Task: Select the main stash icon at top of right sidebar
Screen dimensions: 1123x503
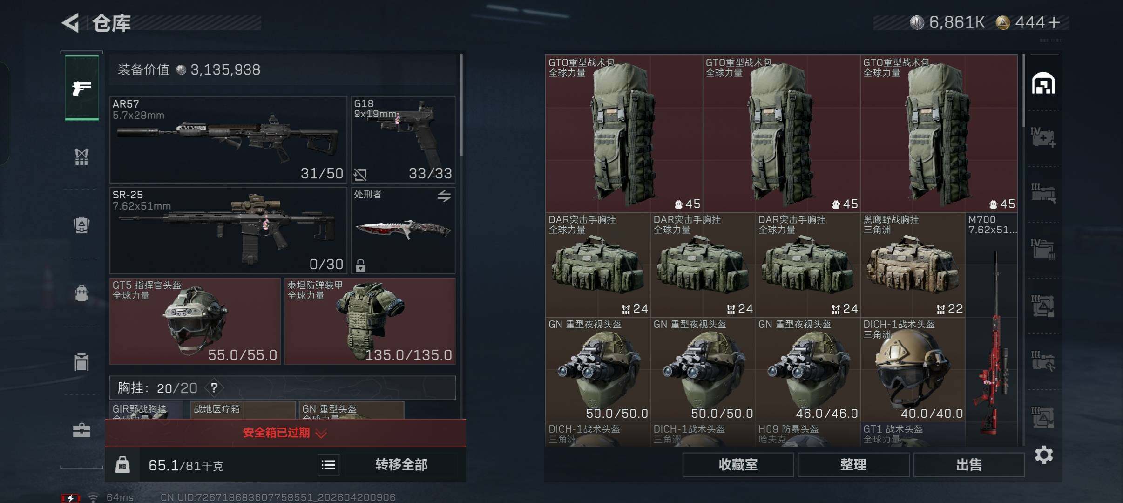Action: coord(1043,83)
